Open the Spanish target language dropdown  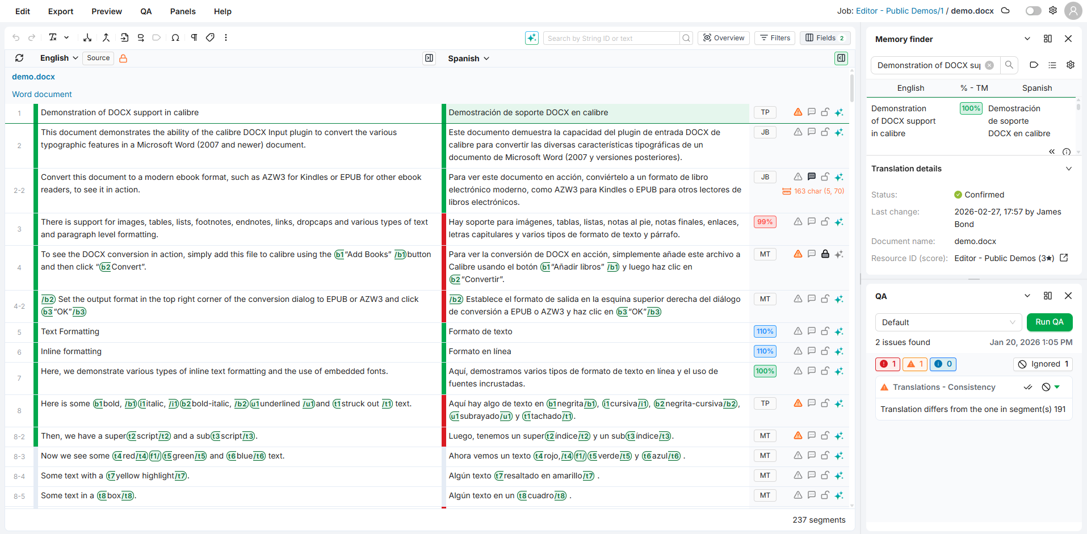468,58
